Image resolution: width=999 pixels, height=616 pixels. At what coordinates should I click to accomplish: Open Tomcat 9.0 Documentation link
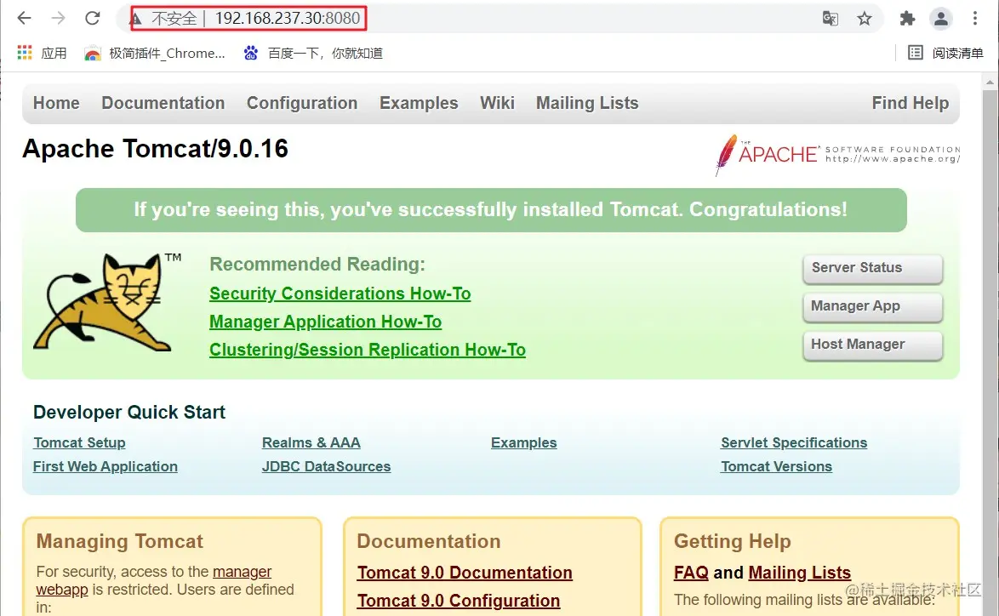pyautogui.click(x=465, y=573)
